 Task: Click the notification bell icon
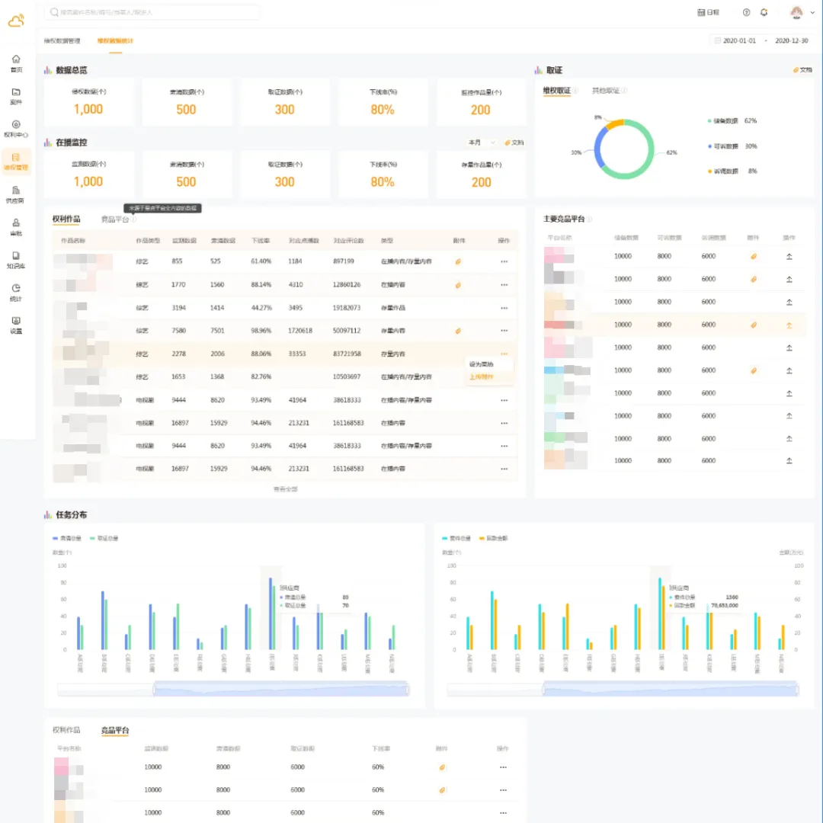(764, 12)
